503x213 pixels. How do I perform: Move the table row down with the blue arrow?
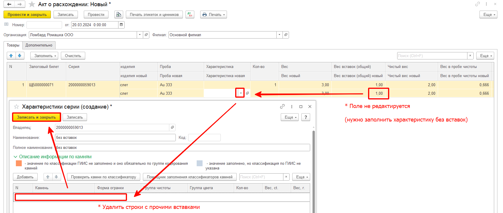tap(20, 56)
